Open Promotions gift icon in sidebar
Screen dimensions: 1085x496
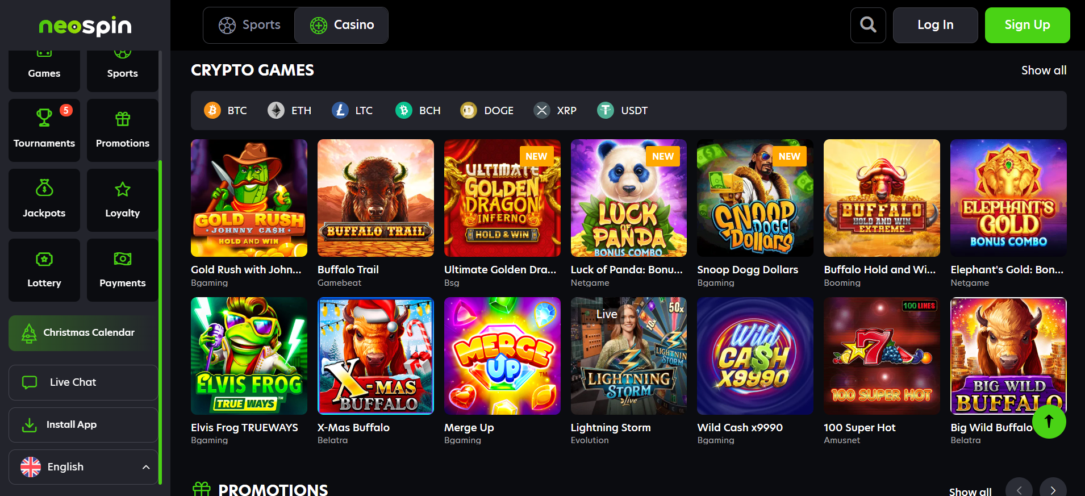[x=123, y=119]
